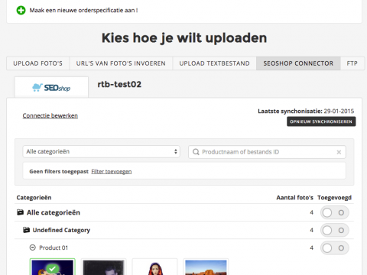Click Opnieuw Synchroniseren button
367x275 pixels.
(321, 121)
